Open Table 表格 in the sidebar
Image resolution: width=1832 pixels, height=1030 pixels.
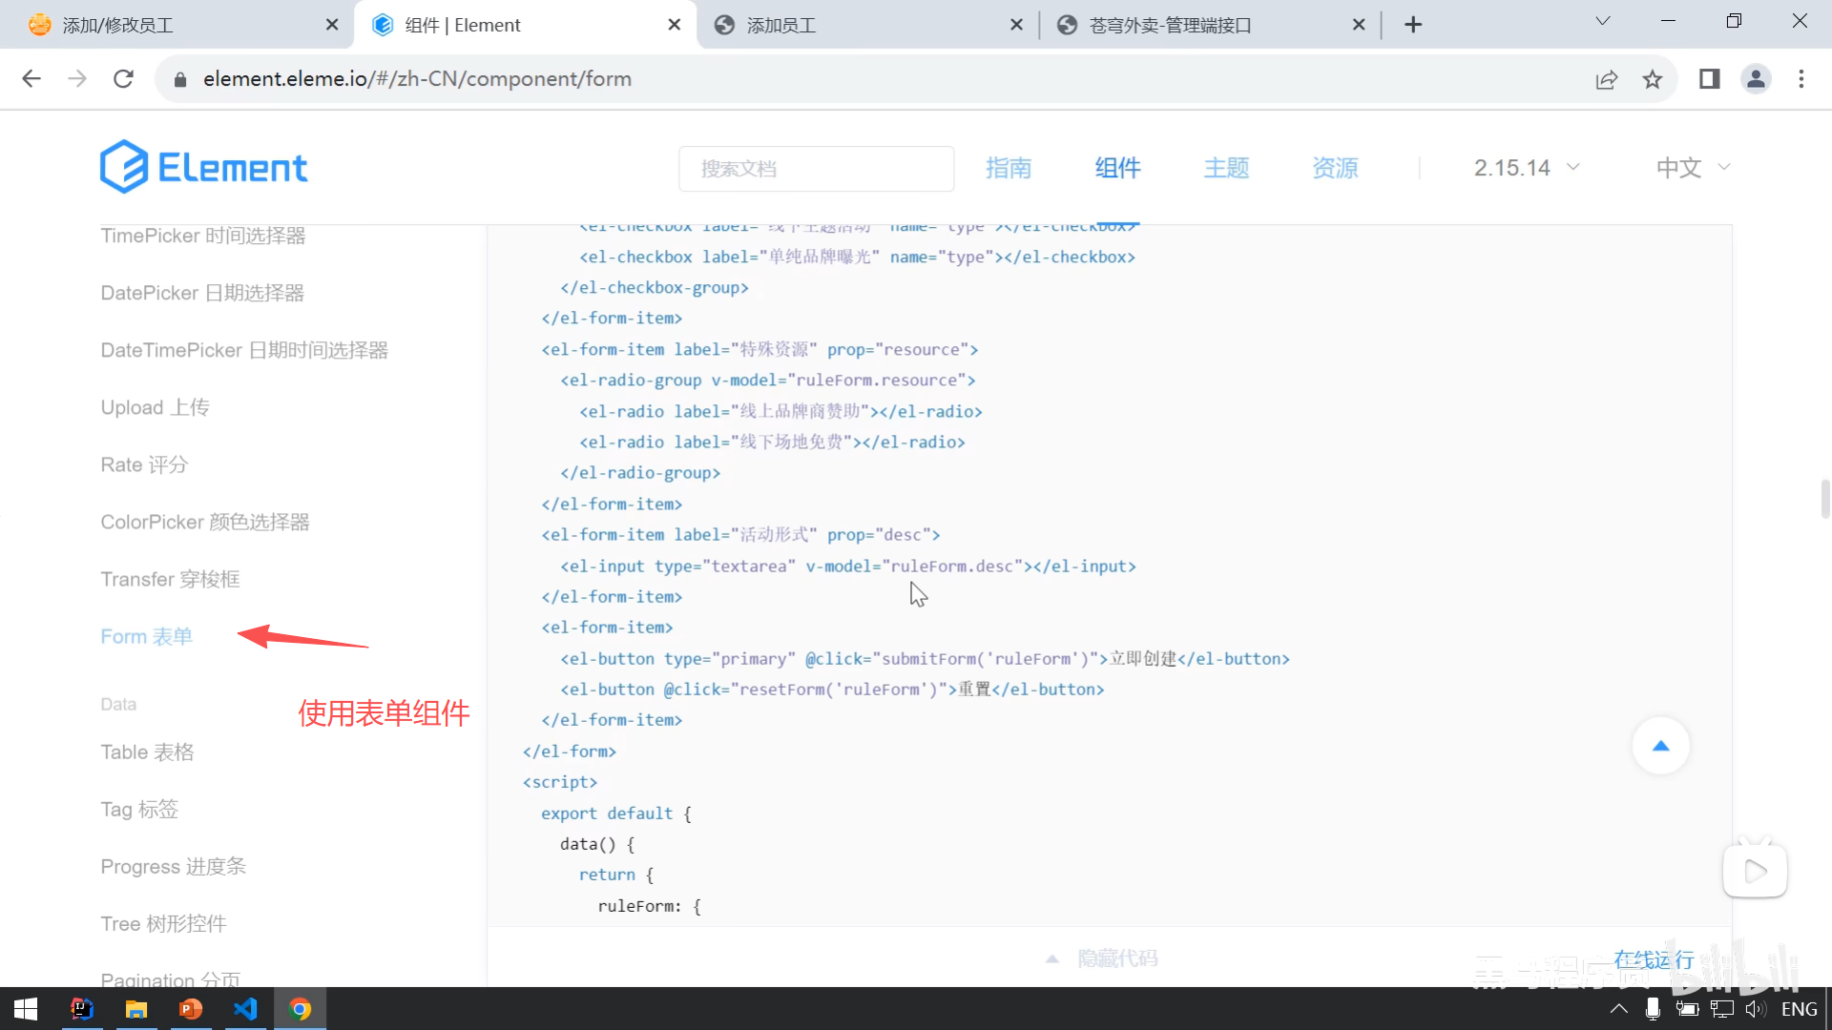tap(147, 752)
